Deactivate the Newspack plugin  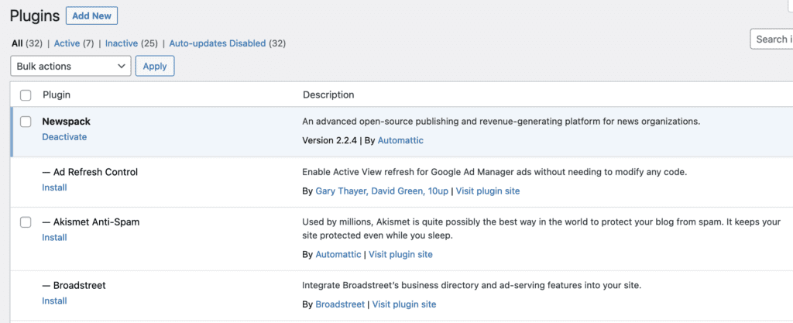64,137
